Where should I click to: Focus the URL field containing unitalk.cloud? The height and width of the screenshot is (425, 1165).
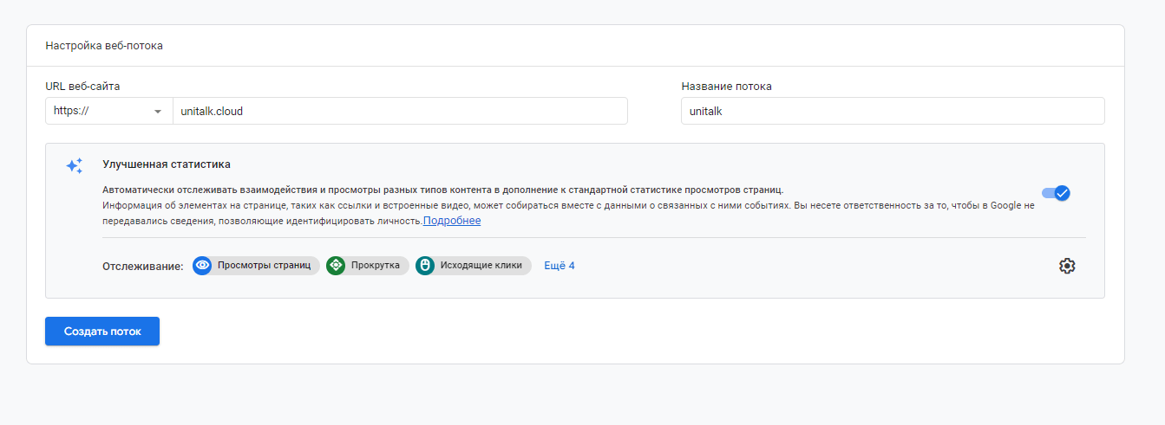point(399,111)
